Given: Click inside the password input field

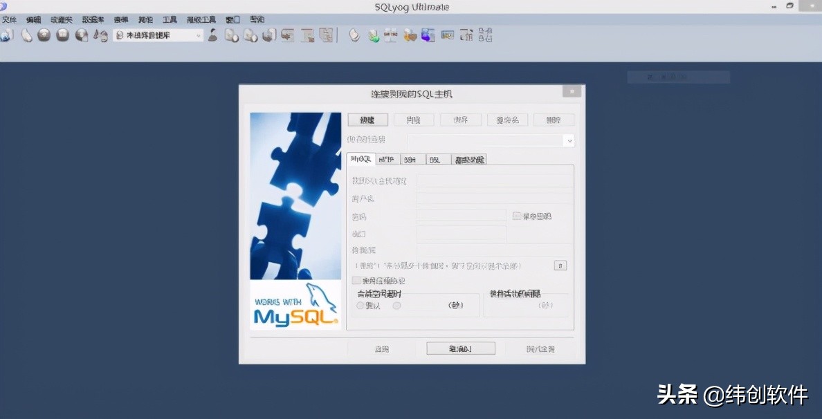Looking at the screenshot, I should pyautogui.click(x=460, y=216).
